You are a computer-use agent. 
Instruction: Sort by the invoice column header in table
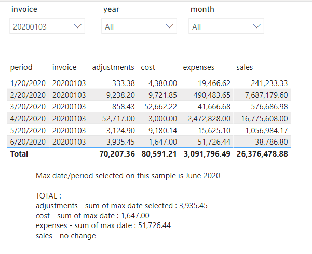[x=64, y=67]
